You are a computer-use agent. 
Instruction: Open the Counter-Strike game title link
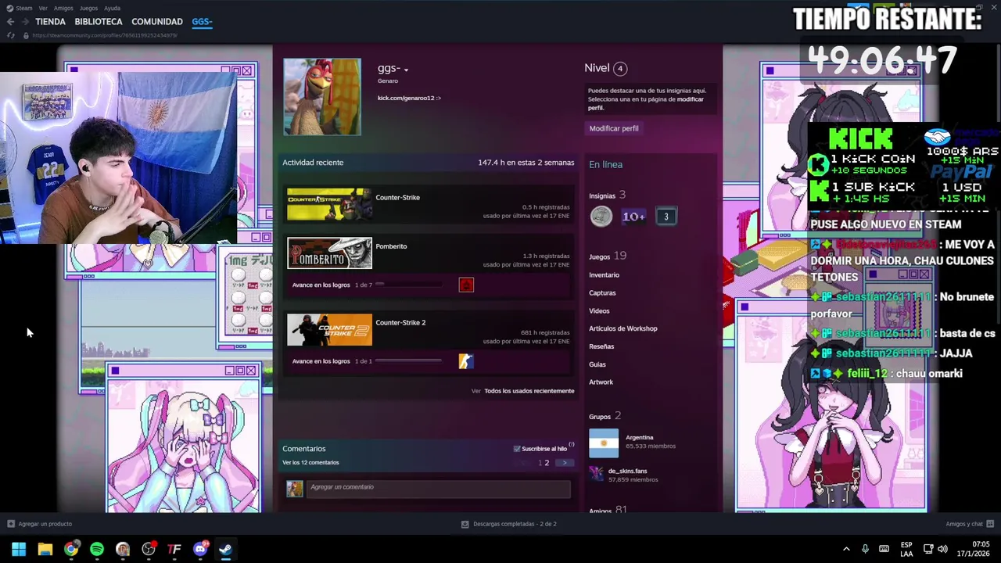click(398, 197)
